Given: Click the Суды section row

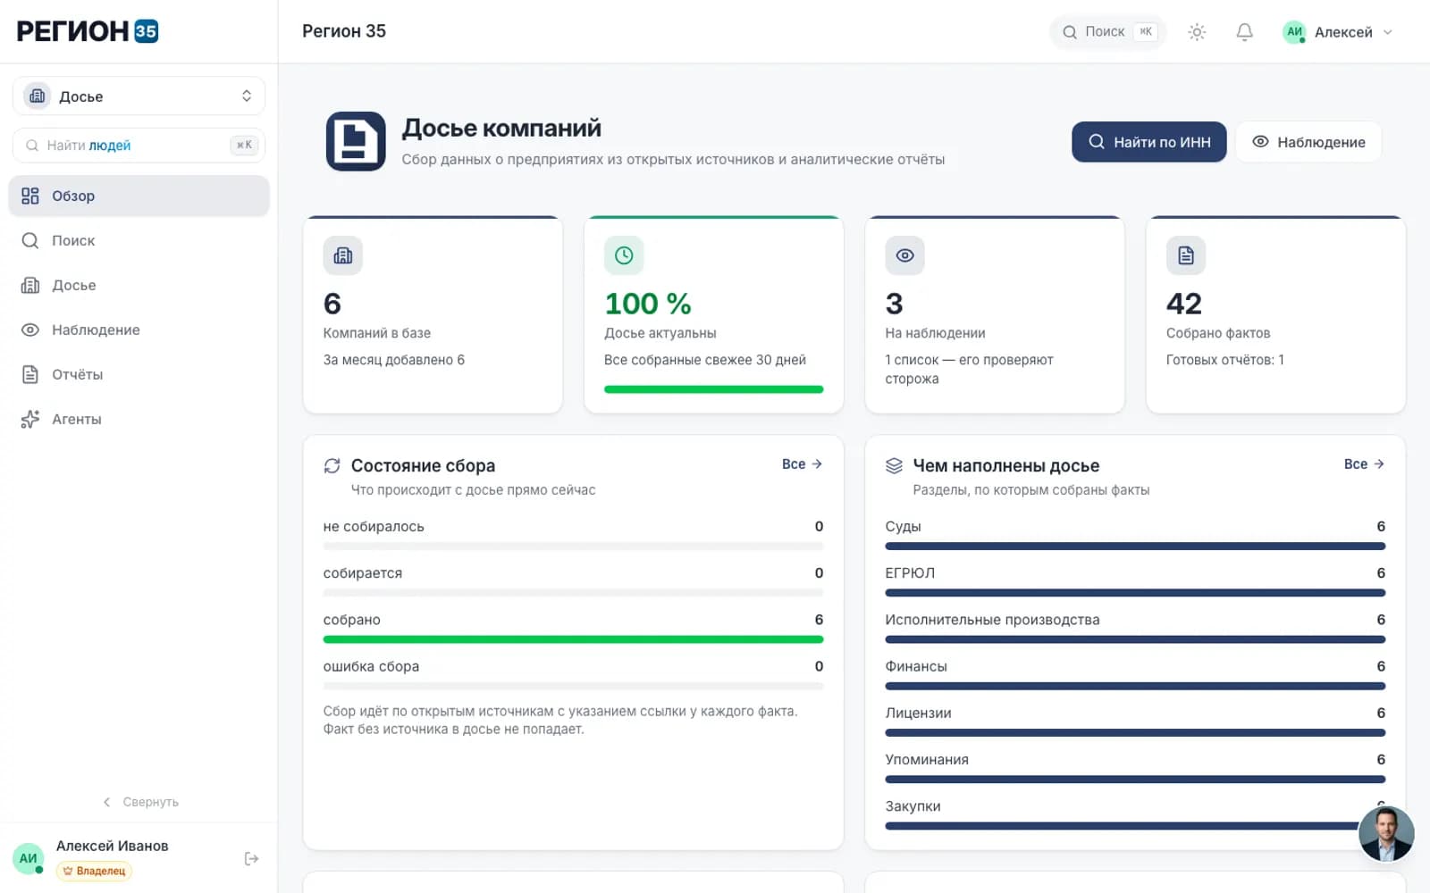Looking at the screenshot, I should point(1135,535).
